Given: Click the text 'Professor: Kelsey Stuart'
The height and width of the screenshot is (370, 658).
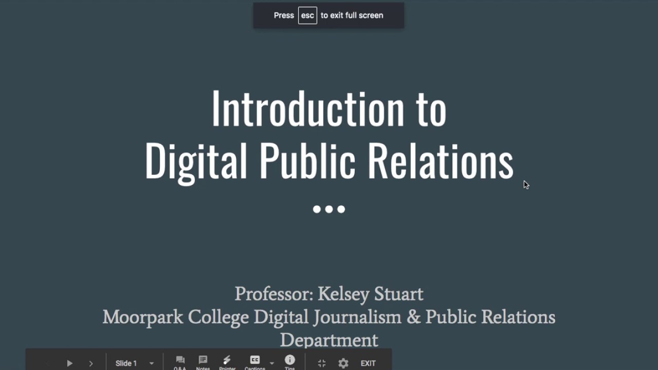Looking at the screenshot, I should pos(329,294).
